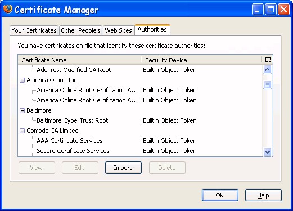Click the scroll up arrow in certificate list
The width and height of the screenshot is (293, 211).
(x=267, y=70)
